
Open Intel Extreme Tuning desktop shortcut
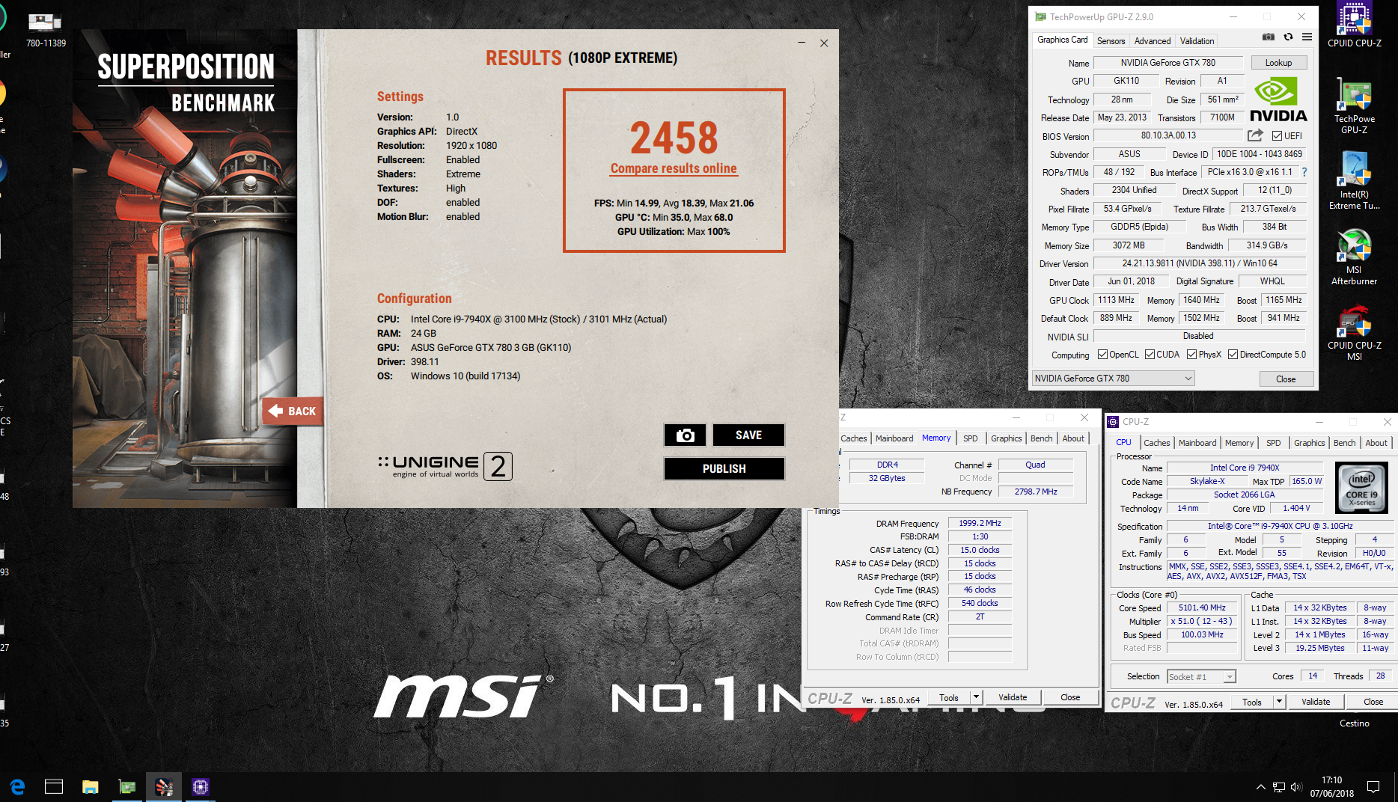(x=1354, y=182)
